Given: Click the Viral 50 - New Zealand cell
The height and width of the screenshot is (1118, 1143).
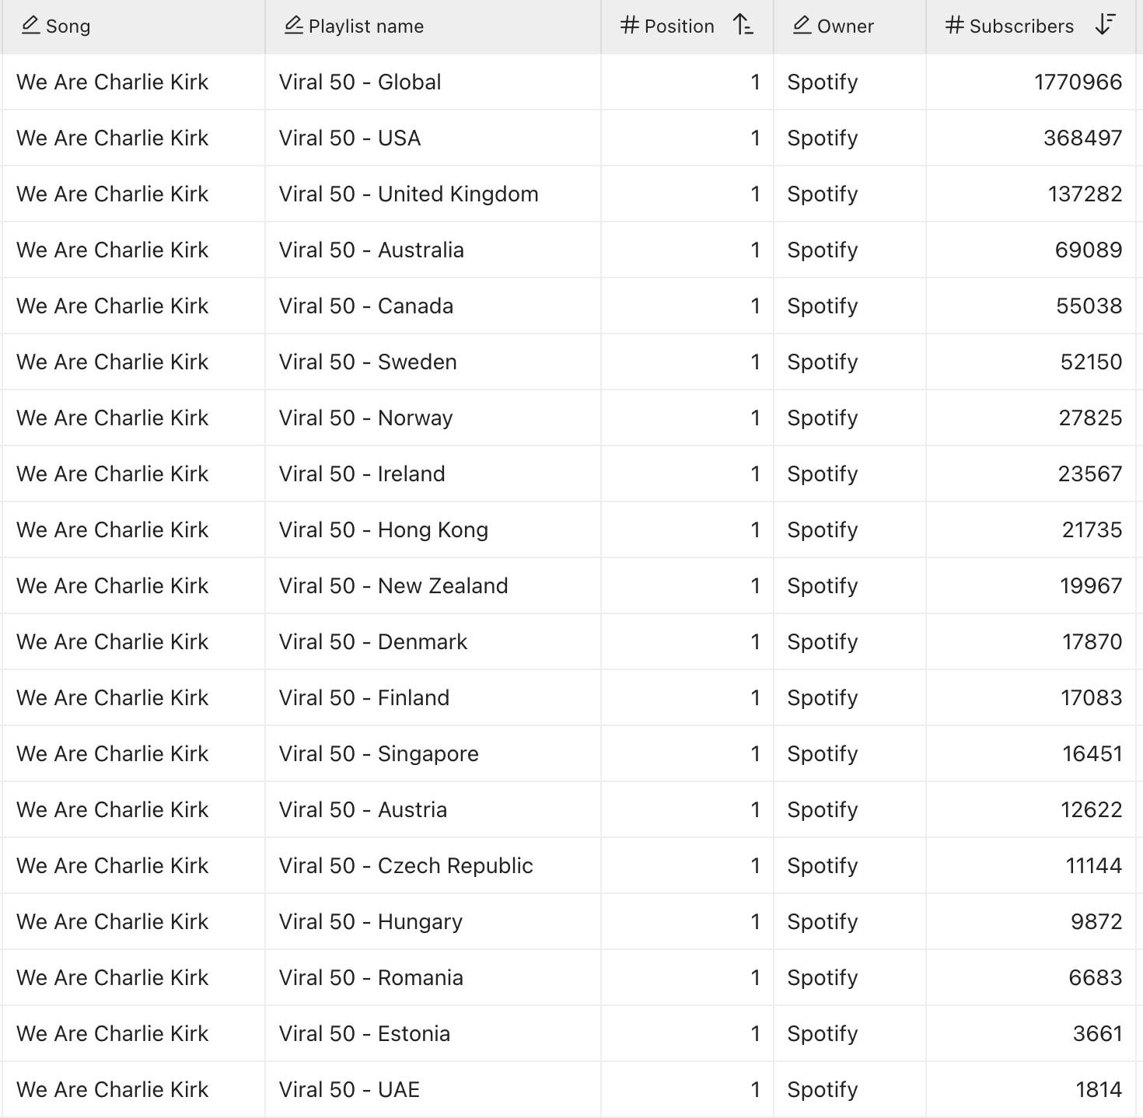Looking at the screenshot, I should [x=433, y=585].
